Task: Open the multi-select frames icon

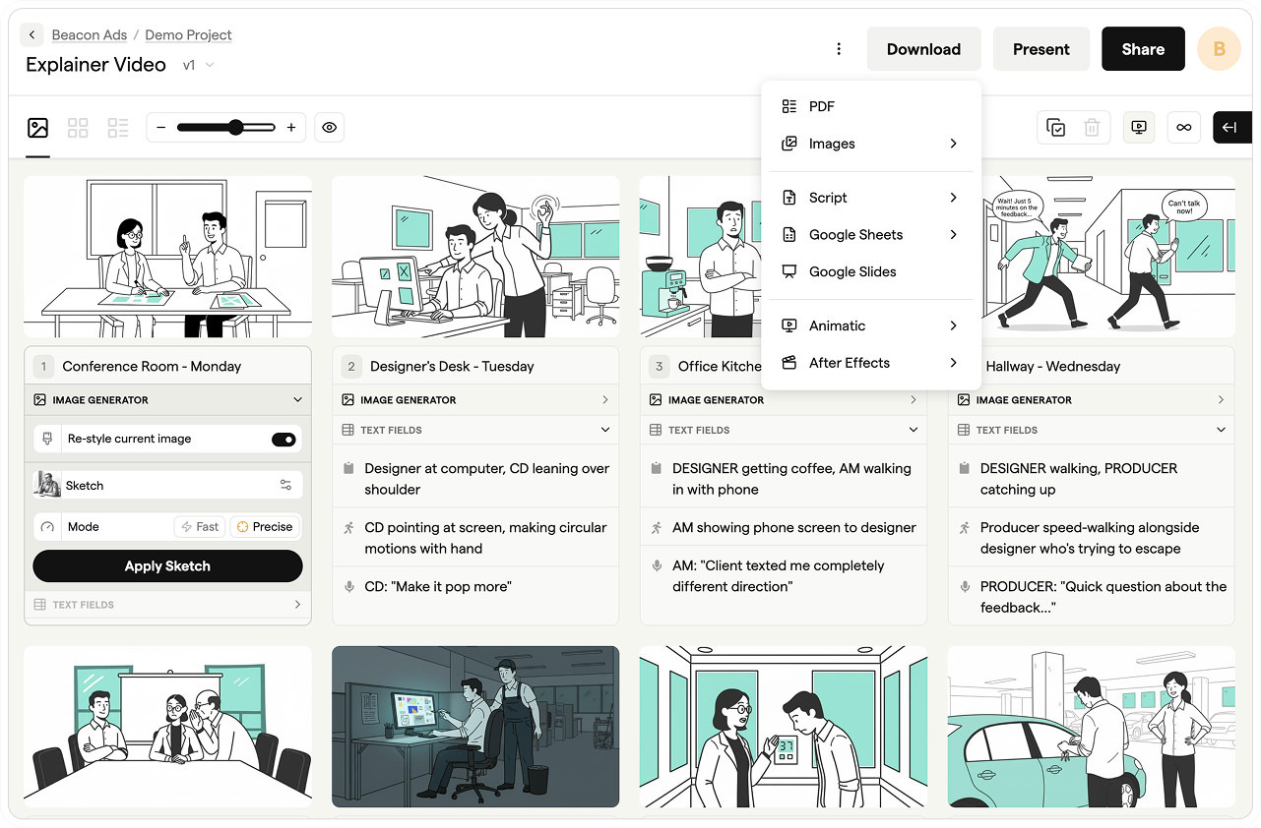Action: [x=1056, y=127]
